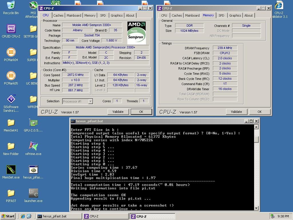The image size is (293, 220).
Task: Open the UC BENCH folder icon
Action: pyautogui.click(x=33, y=78)
